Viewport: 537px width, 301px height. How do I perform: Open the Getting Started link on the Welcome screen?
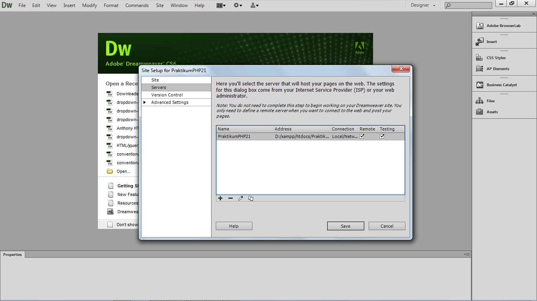123,186
